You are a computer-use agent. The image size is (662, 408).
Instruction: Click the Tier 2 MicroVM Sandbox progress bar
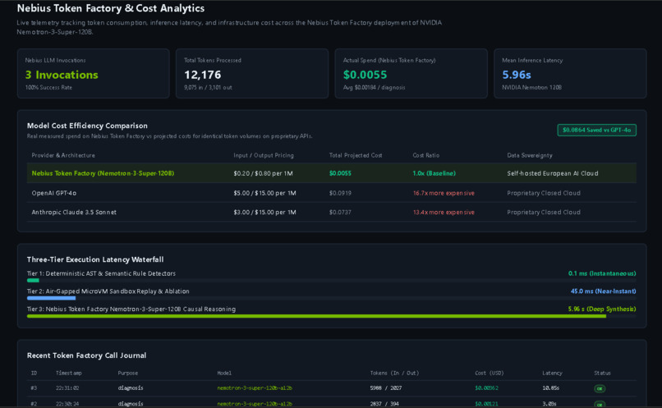332,298
